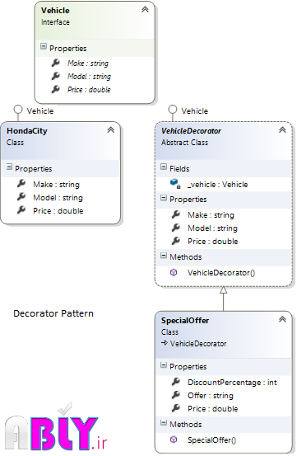297x456 pixels.
Task: Collapse Methods section in VehicleDecorator
Action: tap(164, 256)
